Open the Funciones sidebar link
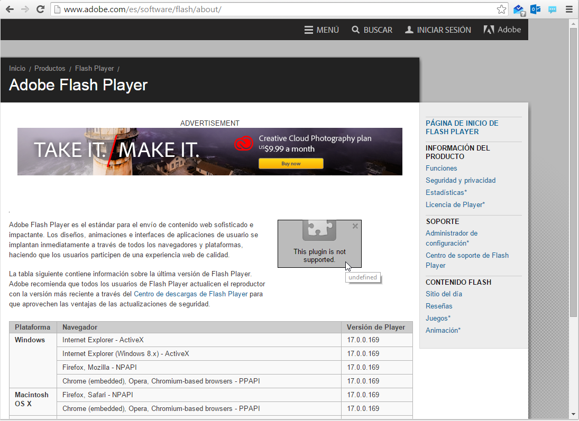The width and height of the screenshot is (579, 421). (x=442, y=169)
